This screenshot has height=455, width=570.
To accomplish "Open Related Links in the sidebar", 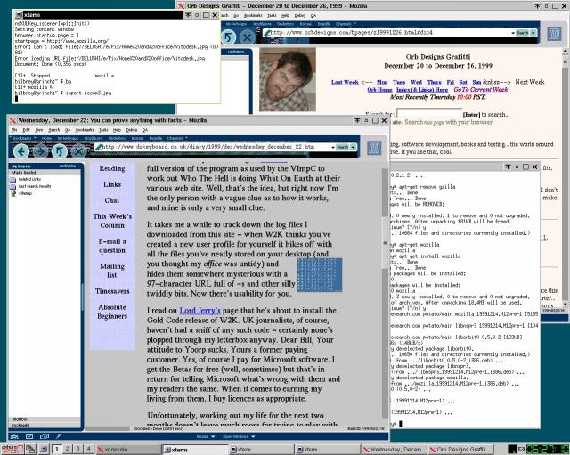I will pos(29,178).
